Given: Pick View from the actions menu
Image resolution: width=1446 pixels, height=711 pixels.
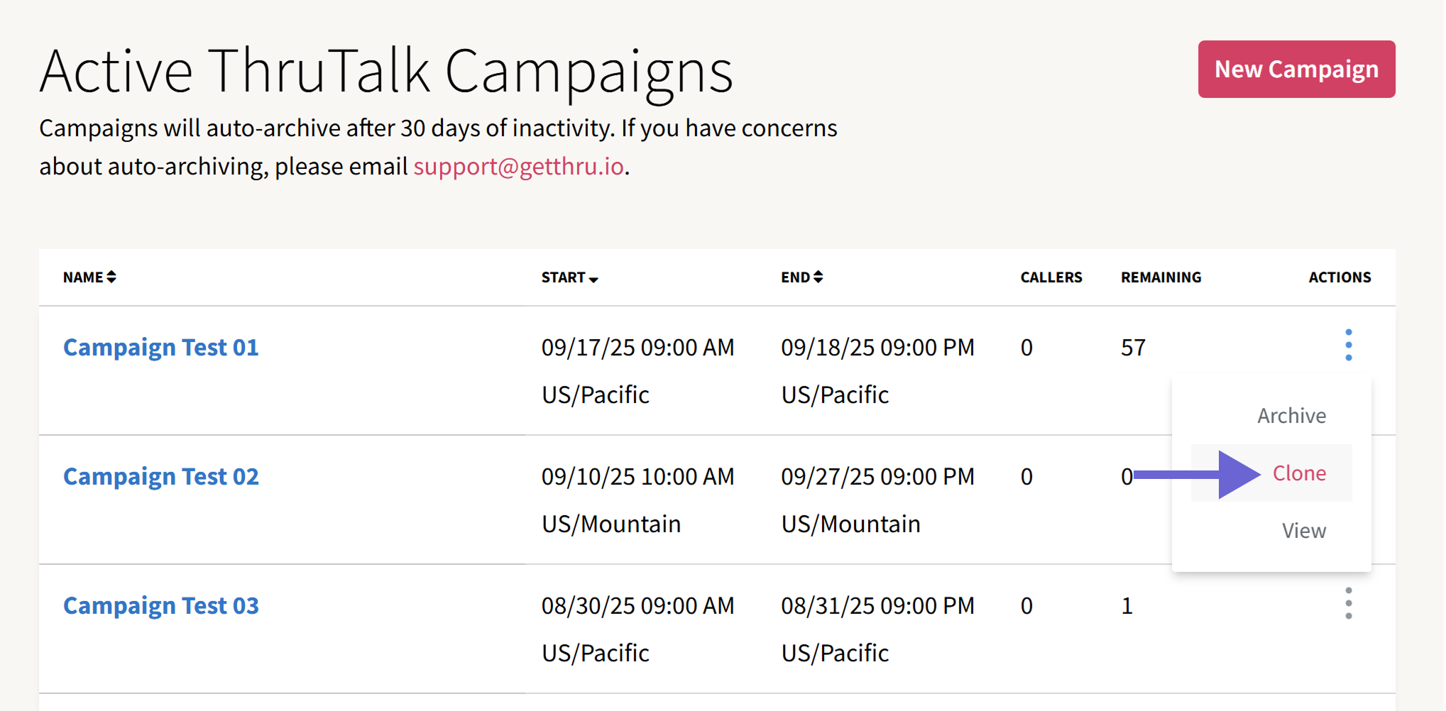Looking at the screenshot, I should pyautogui.click(x=1303, y=531).
